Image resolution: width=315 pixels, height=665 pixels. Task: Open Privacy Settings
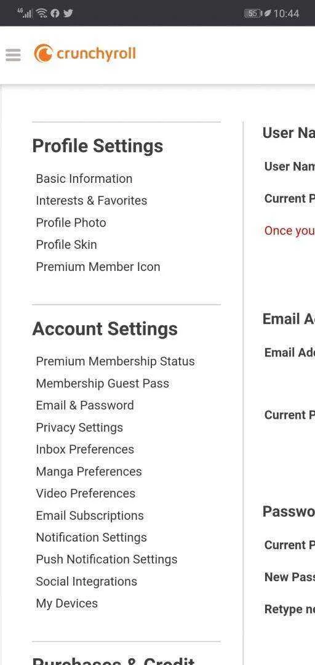(x=79, y=427)
